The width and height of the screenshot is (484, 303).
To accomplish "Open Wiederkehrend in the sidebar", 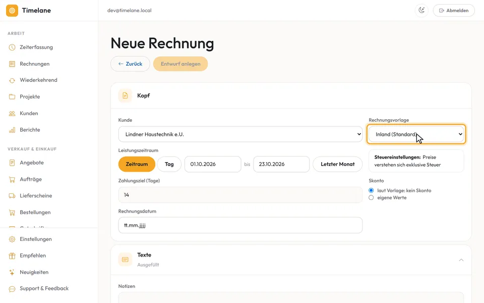I will pos(38,80).
